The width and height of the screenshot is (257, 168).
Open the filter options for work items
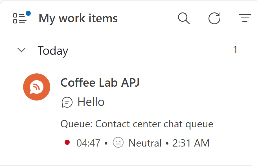tap(245, 18)
